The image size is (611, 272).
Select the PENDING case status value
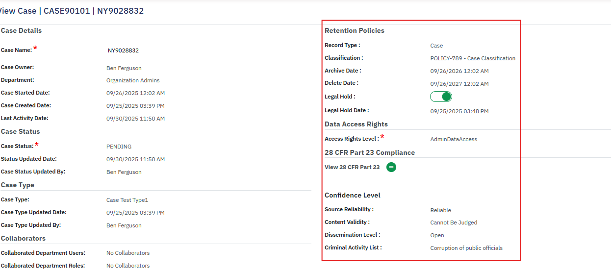pyautogui.click(x=119, y=147)
